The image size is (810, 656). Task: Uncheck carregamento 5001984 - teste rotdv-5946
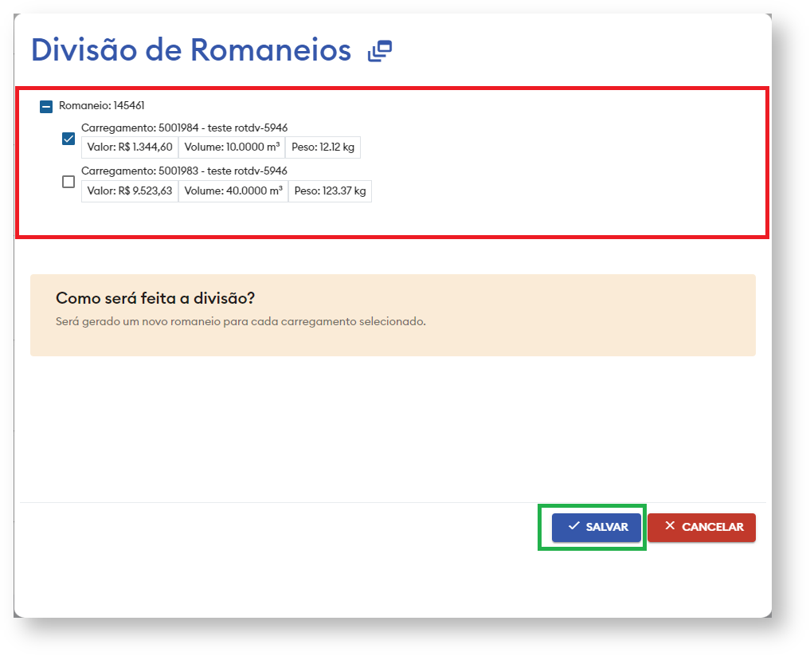(68, 138)
